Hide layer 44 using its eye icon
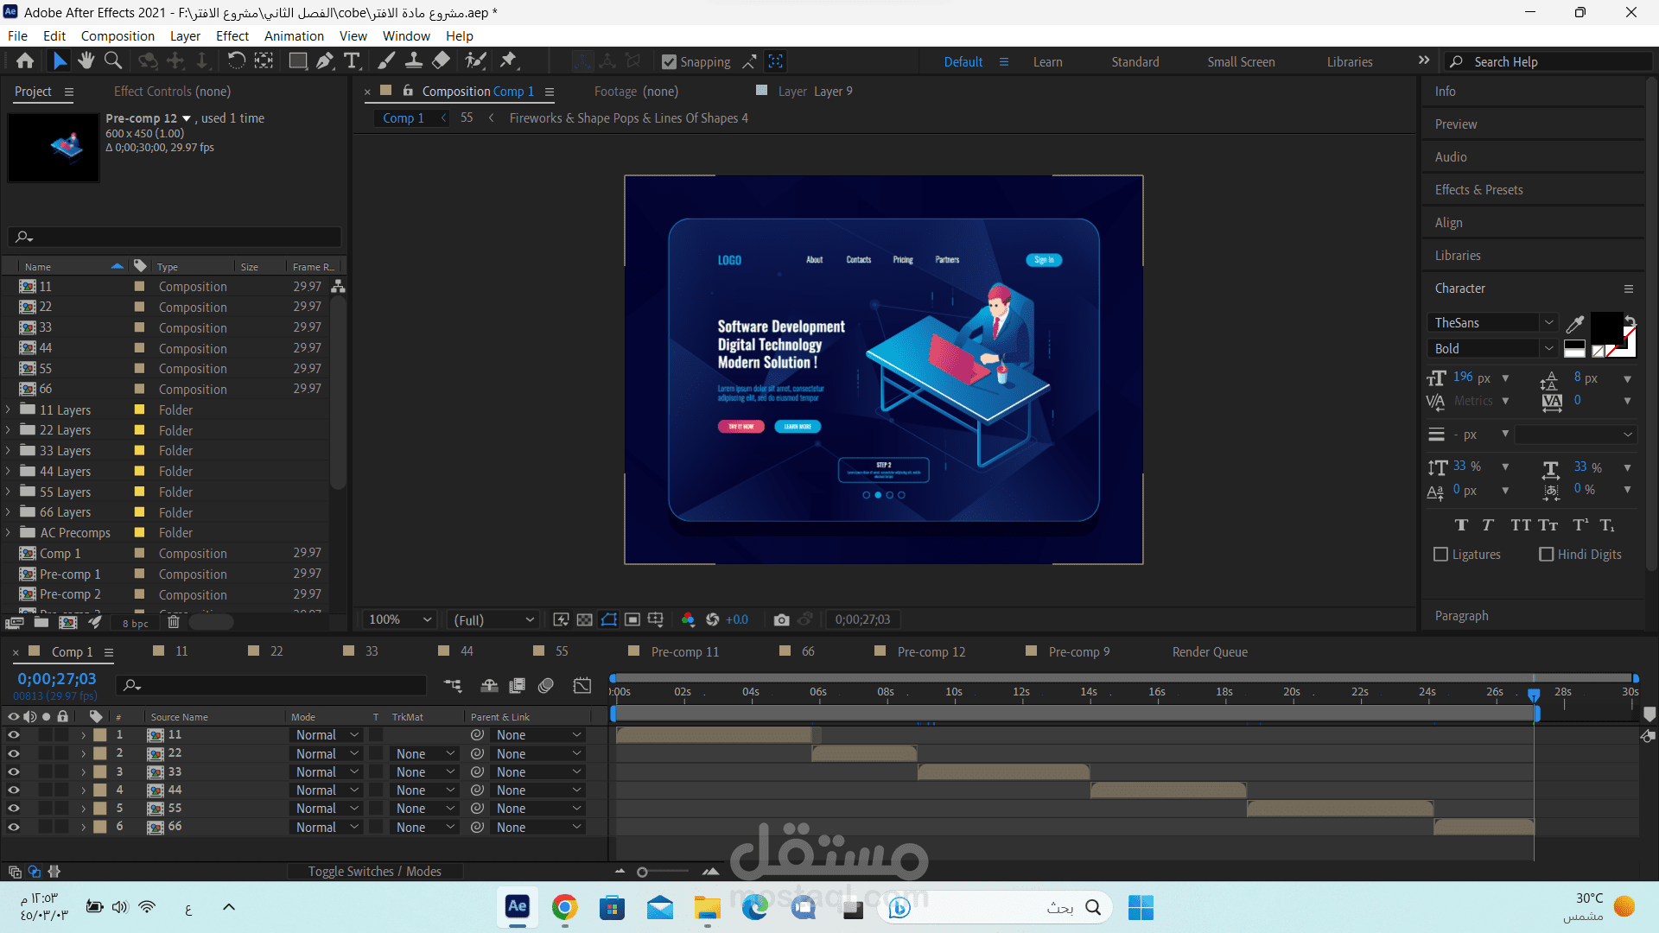Viewport: 1659px width, 933px height. pos(13,790)
